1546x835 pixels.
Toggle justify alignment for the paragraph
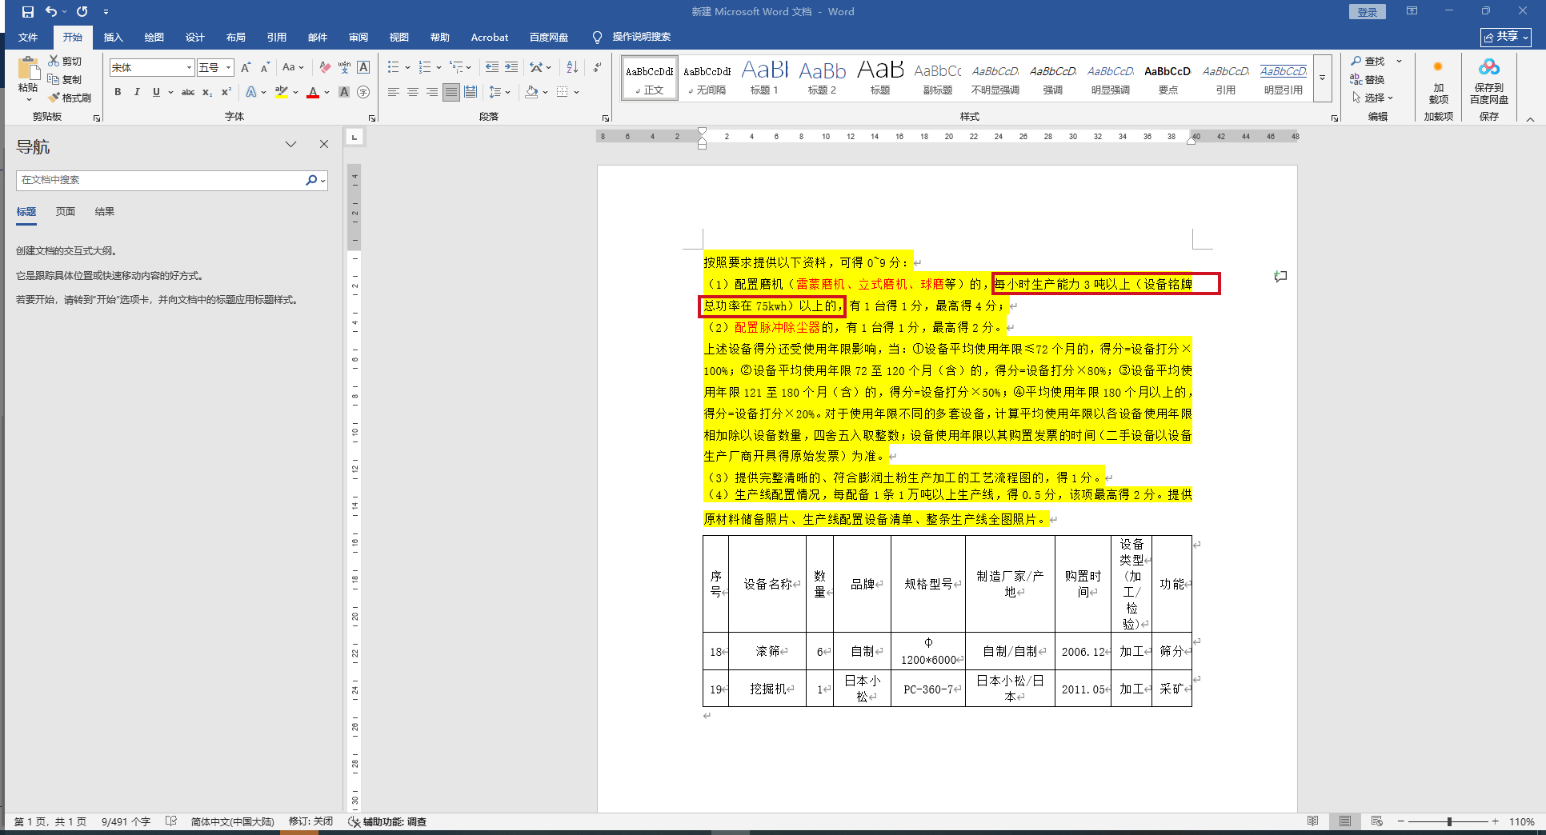tap(451, 92)
